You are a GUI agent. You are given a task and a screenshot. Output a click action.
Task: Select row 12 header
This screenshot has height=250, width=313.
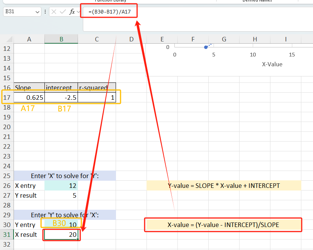click(x=7, y=49)
